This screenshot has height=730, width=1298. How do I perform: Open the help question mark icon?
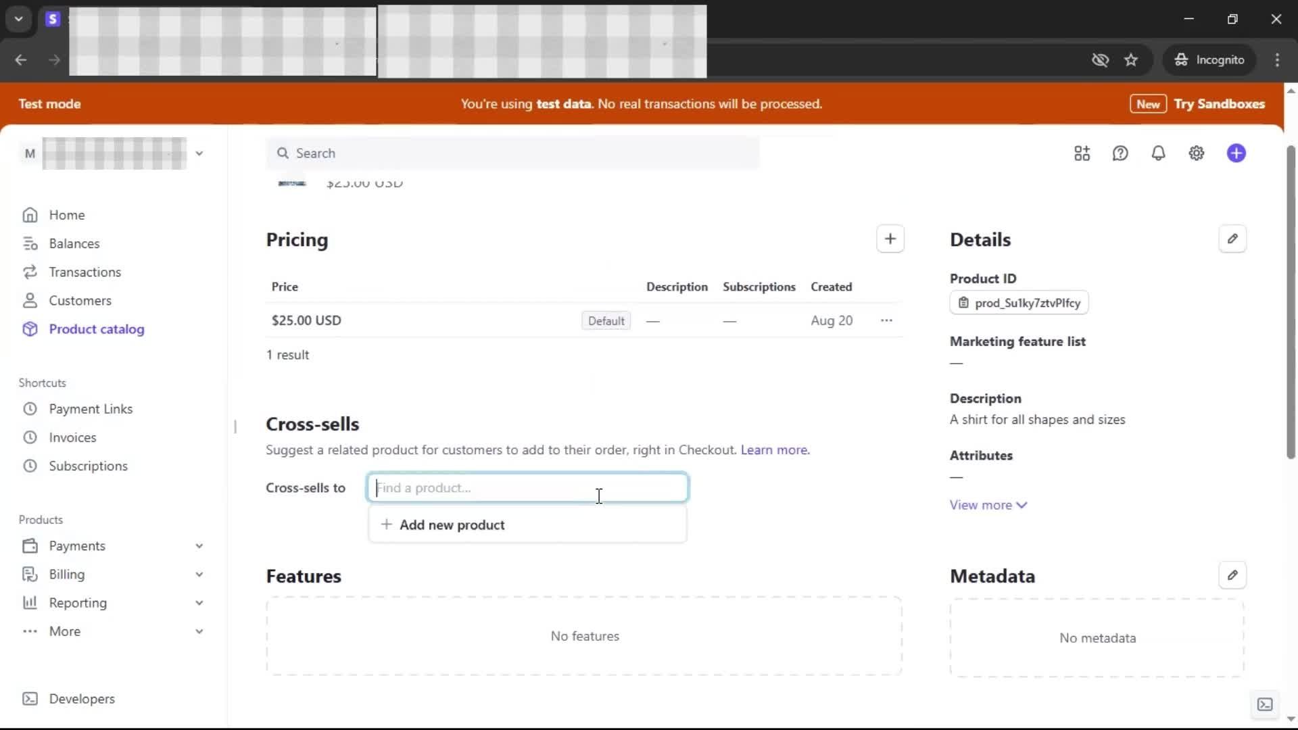click(1120, 153)
